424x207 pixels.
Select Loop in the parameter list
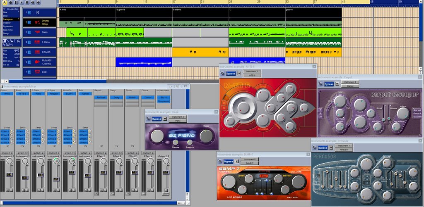click(5, 16)
